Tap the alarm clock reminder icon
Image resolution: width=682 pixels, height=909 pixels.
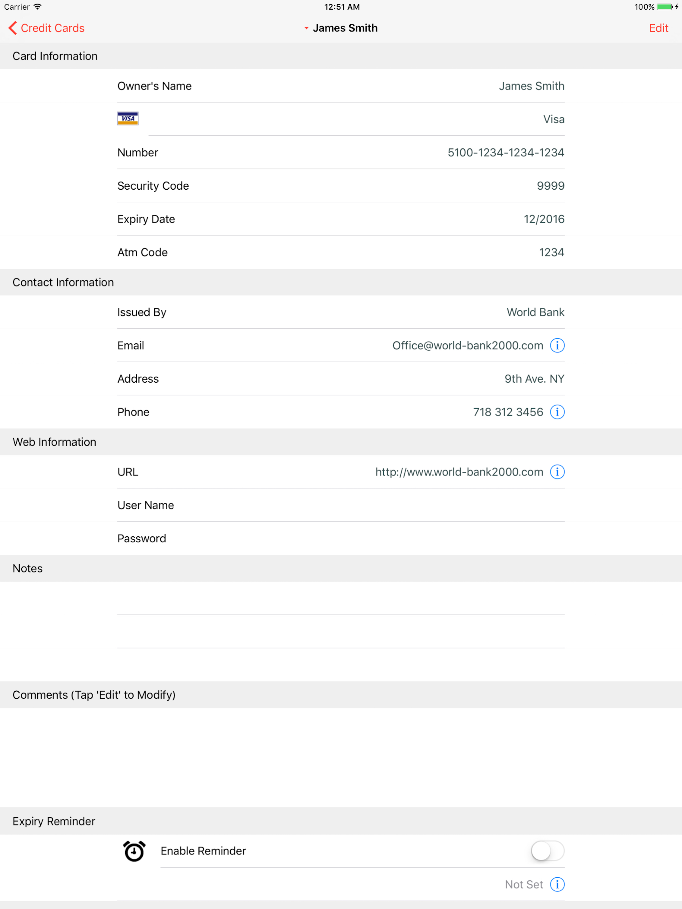coord(134,851)
